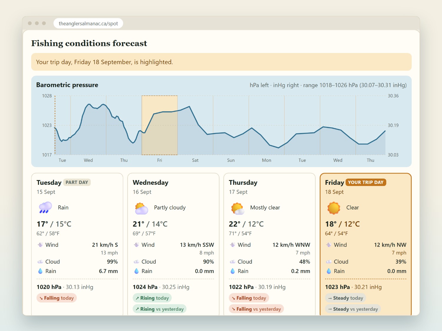Click the 17 Sept date
This screenshot has height=331, width=442.
(x=238, y=192)
